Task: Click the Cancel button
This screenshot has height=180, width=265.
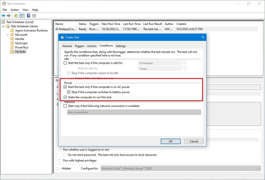Action: click(x=194, y=141)
